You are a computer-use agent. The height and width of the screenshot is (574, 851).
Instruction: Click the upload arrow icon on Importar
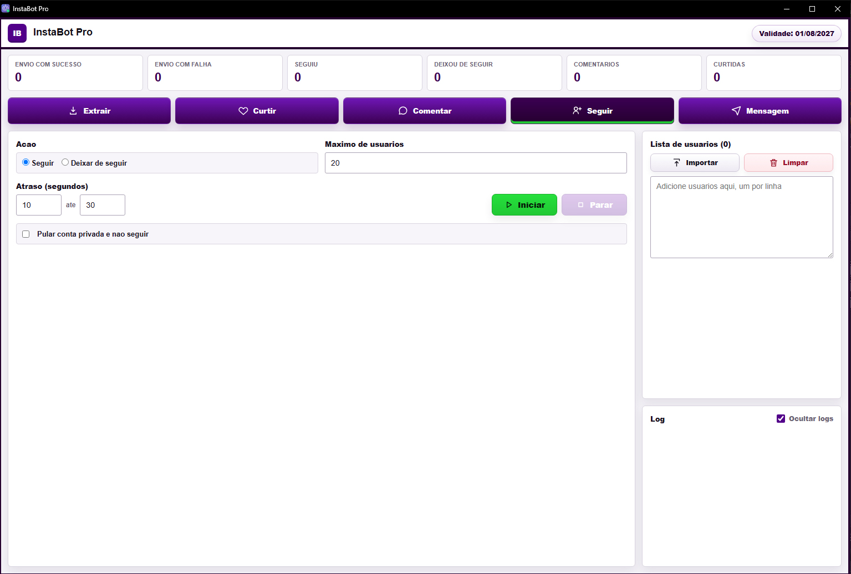[676, 163]
